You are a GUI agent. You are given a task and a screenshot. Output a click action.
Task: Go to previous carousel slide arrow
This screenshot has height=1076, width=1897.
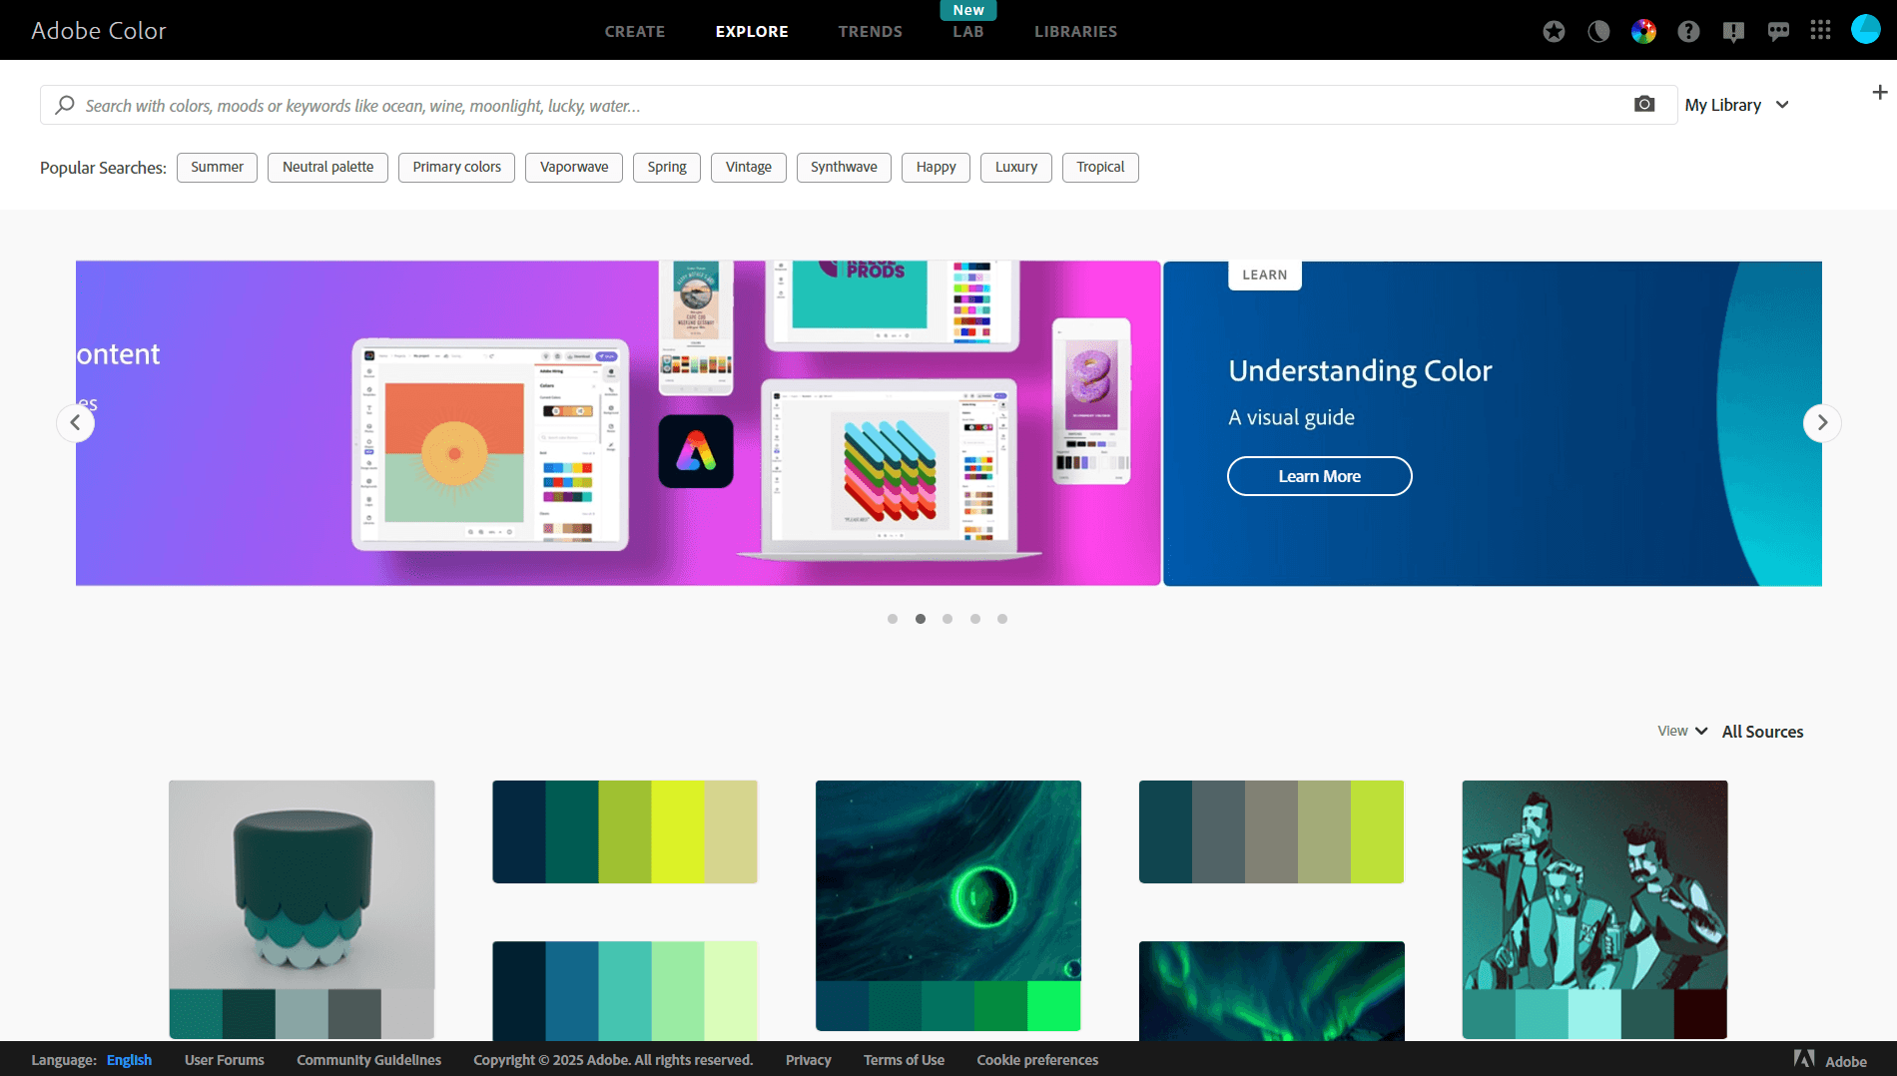75,422
